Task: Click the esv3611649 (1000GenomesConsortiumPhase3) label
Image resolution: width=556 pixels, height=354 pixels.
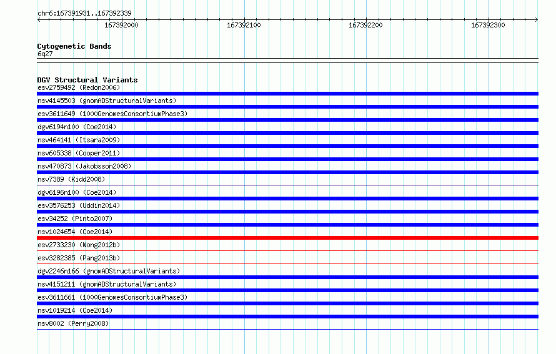Action: 112,114
